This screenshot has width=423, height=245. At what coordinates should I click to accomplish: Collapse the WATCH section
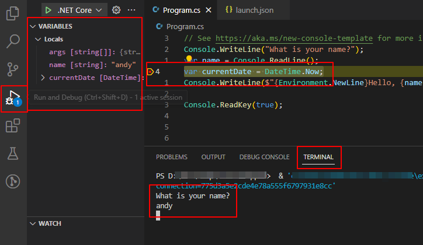[33, 224]
